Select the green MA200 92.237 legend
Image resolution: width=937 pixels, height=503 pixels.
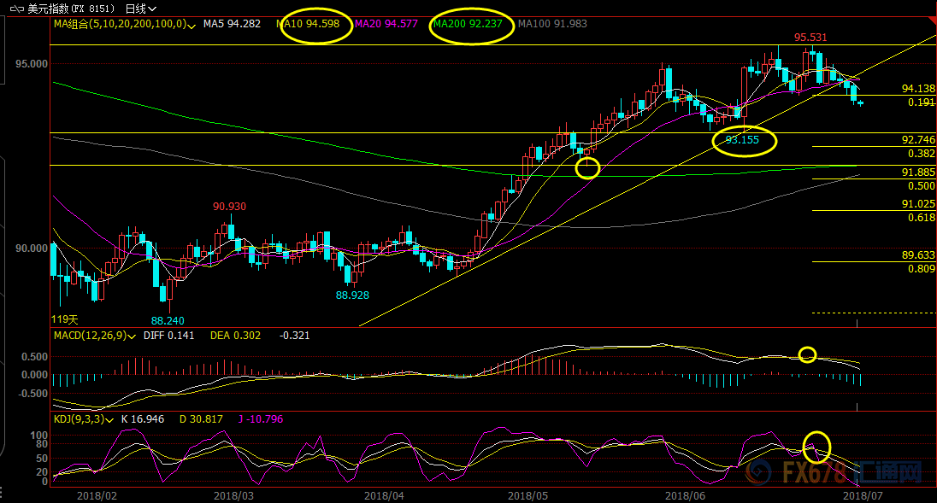coord(471,24)
